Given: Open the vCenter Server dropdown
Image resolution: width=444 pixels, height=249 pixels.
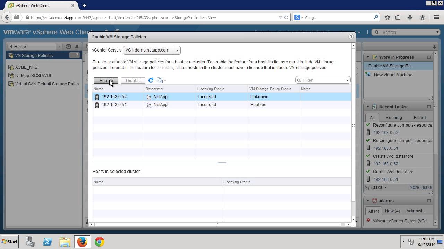Looking at the screenshot, I should click(x=177, y=50).
